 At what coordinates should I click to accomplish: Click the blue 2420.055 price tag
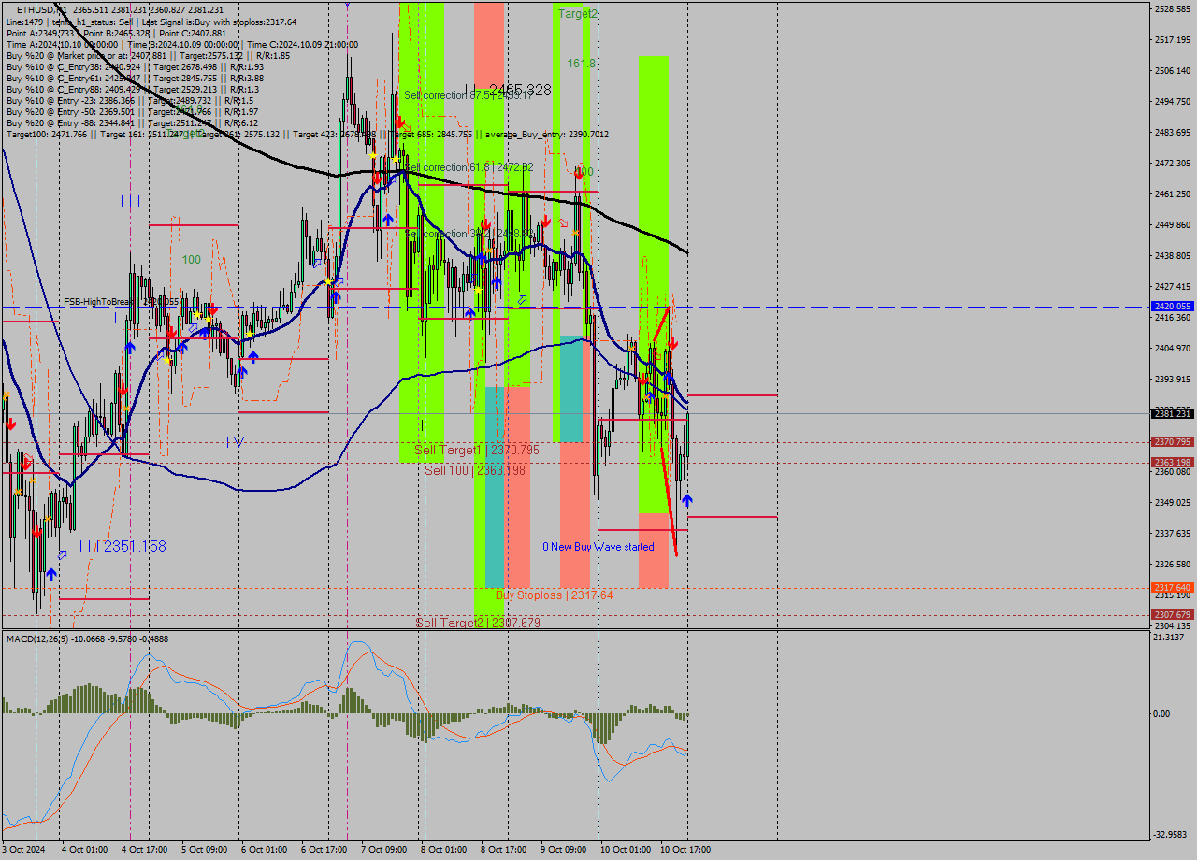pyautogui.click(x=1173, y=306)
